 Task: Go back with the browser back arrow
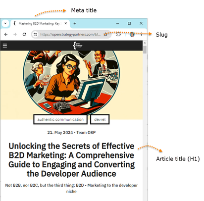pos(6,34)
